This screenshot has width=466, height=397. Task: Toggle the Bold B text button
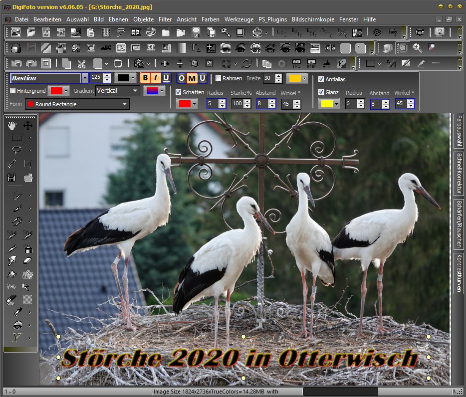145,78
